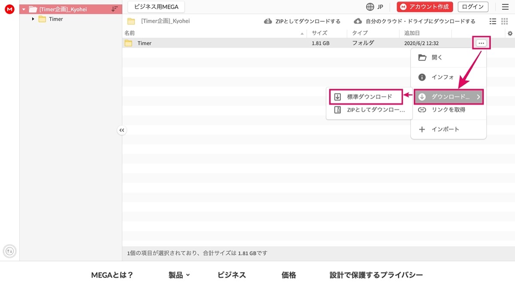Click the ZIP file icon in submenu
The width and height of the screenshot is (515, 289).
[x=338, y=110]
